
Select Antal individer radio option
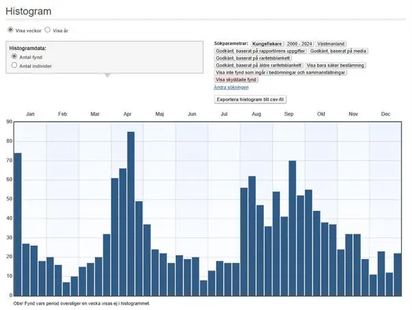[15, 66]
